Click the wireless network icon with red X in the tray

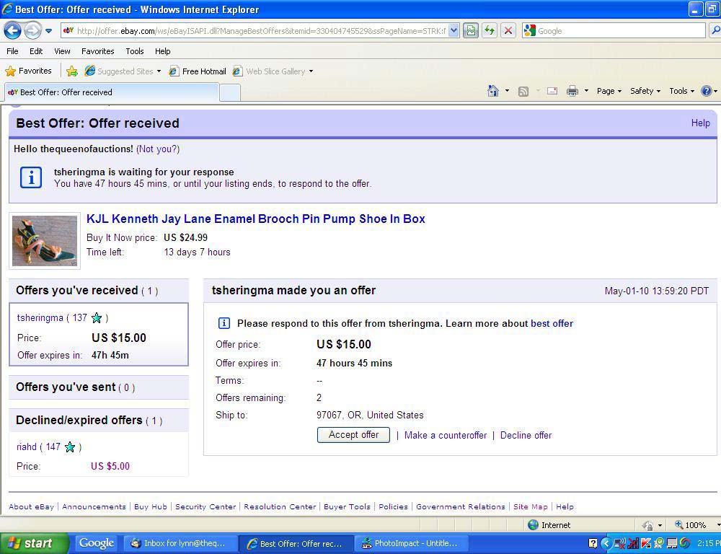[x=620, y=543]
